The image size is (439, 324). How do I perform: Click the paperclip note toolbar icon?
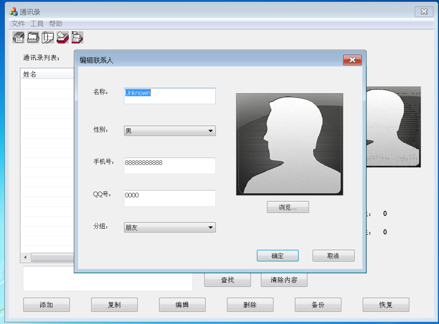pos(48,37)
